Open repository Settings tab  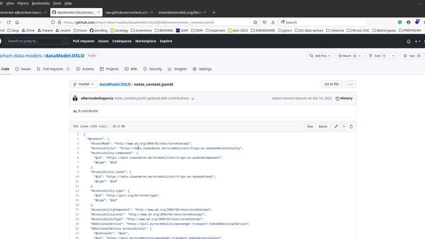[x=202, y=69]
